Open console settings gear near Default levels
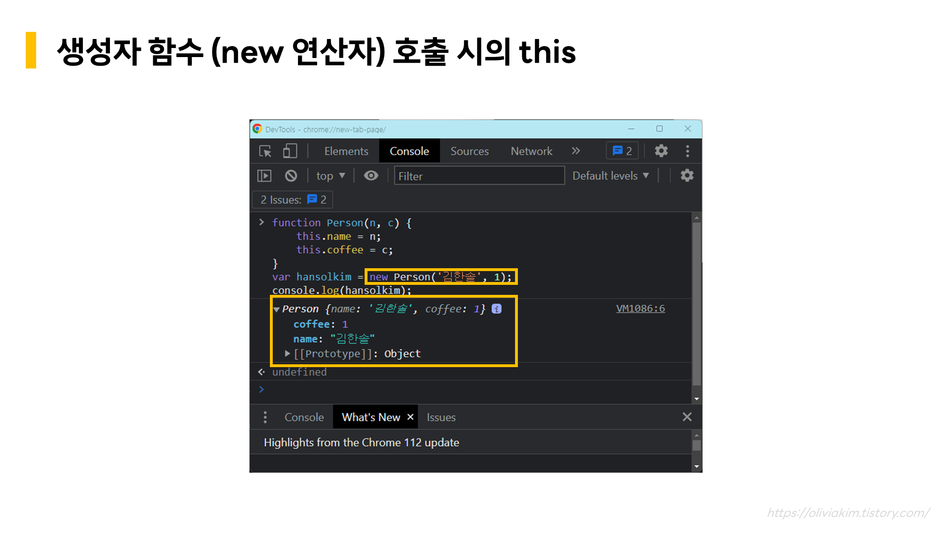The image size is (952, 535). pyautogui.click(x=687, y=176)
